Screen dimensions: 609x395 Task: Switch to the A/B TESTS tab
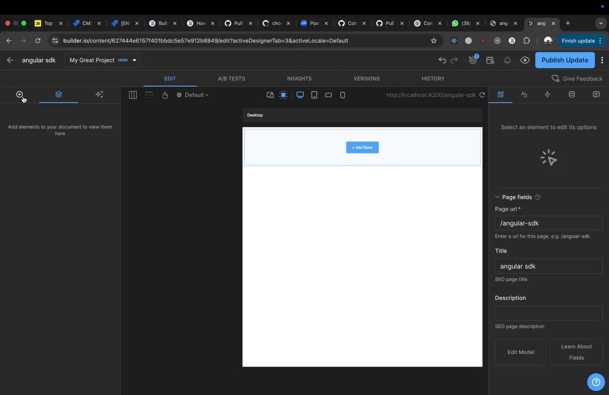click(231, 78)
